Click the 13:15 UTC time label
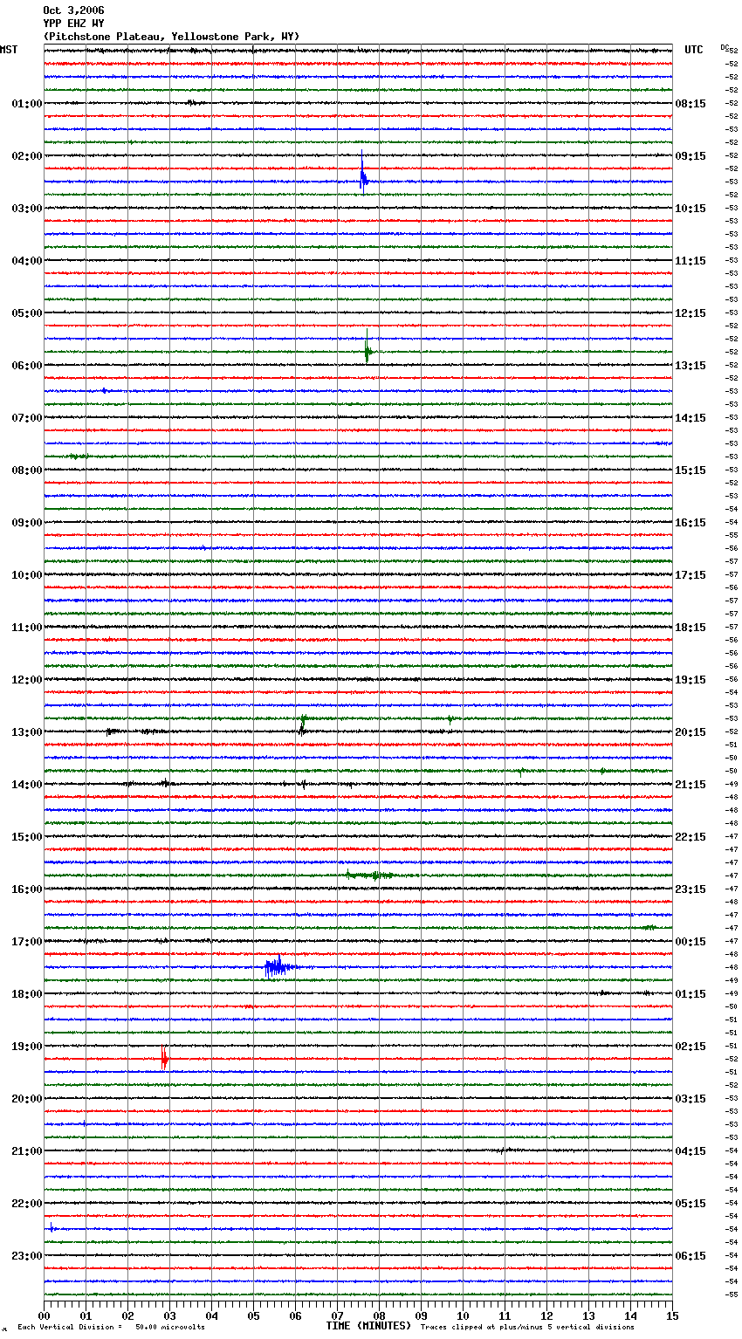 690,366
